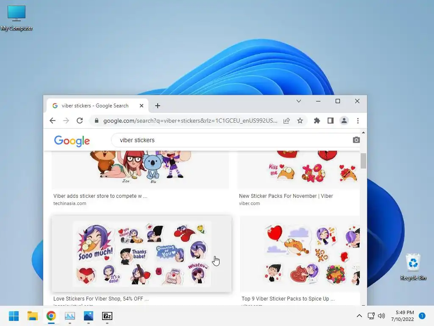Open 7-Zip from the taskbar

click(107, 316)
